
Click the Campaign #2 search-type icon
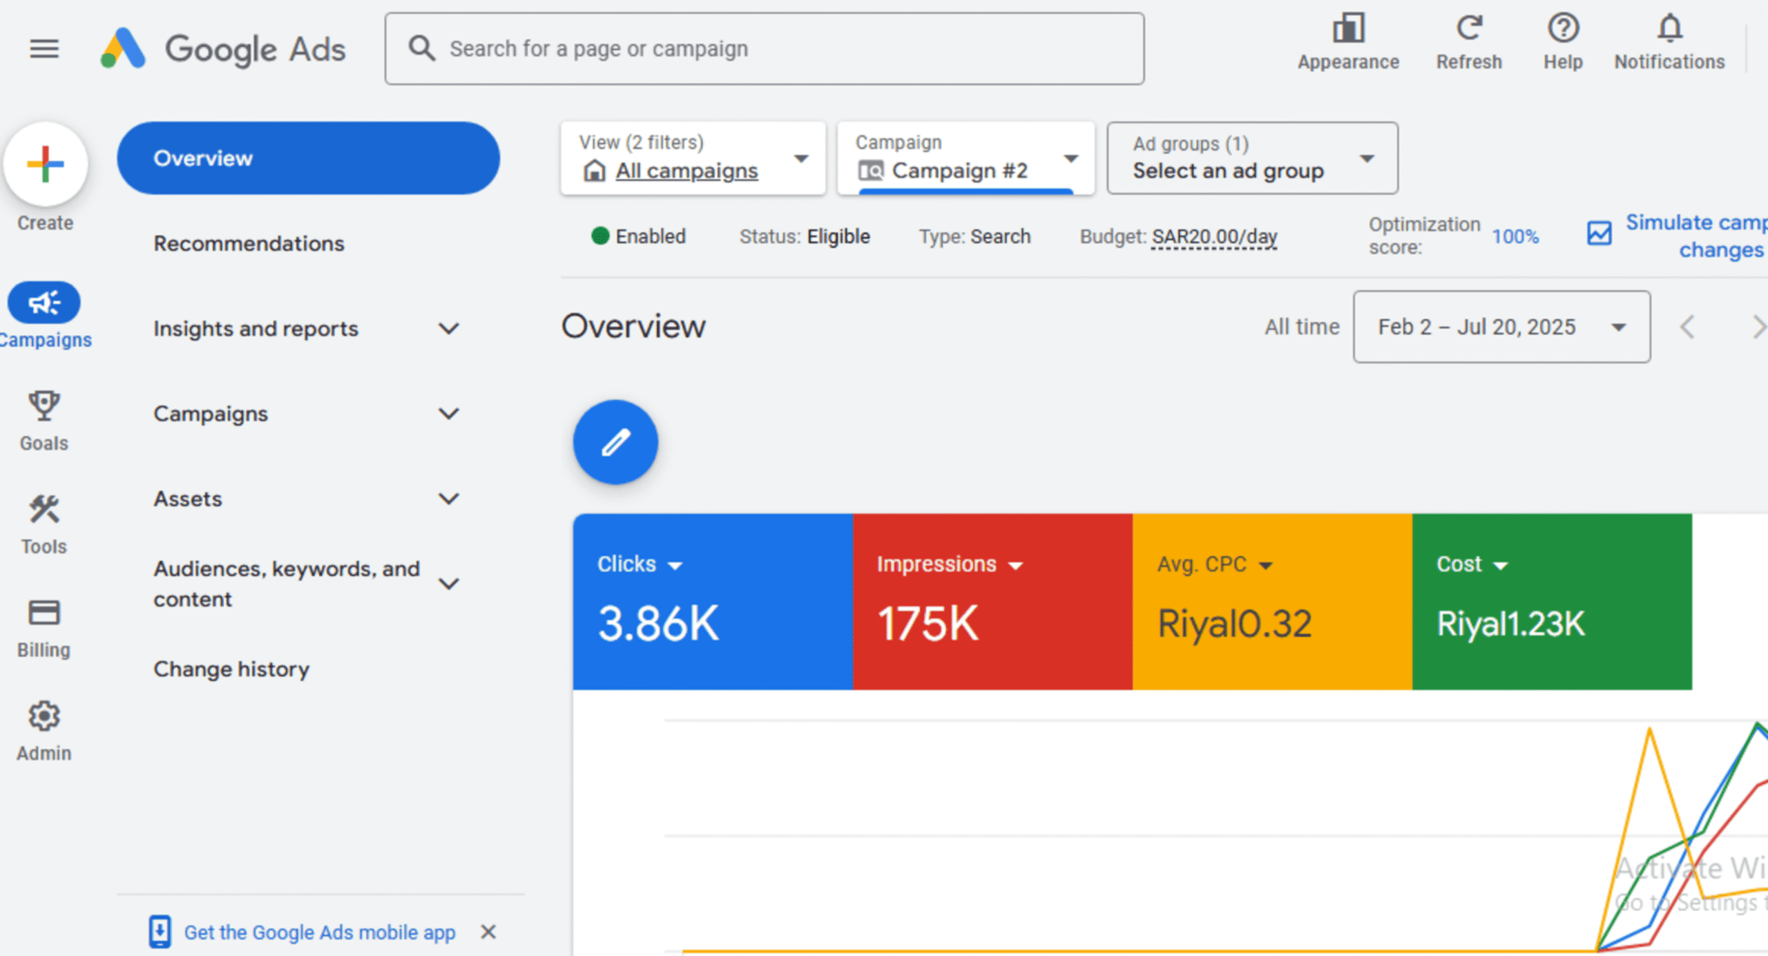point(870,171)
